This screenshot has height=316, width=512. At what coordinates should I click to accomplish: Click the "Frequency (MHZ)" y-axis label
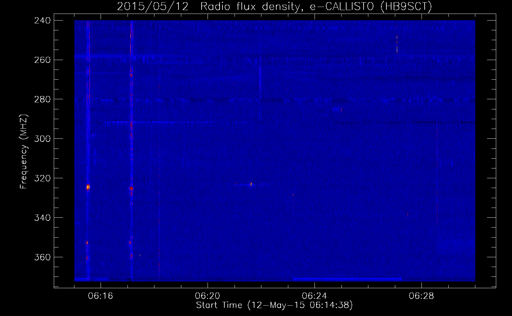coord(24,152)
